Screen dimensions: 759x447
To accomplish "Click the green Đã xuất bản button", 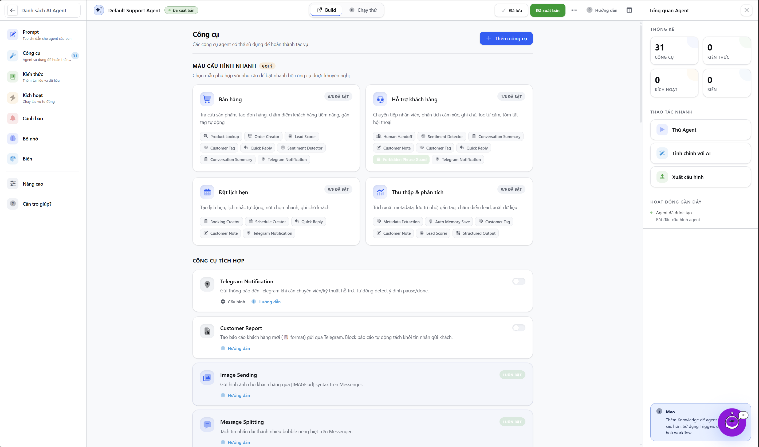I will coord(548,10).
